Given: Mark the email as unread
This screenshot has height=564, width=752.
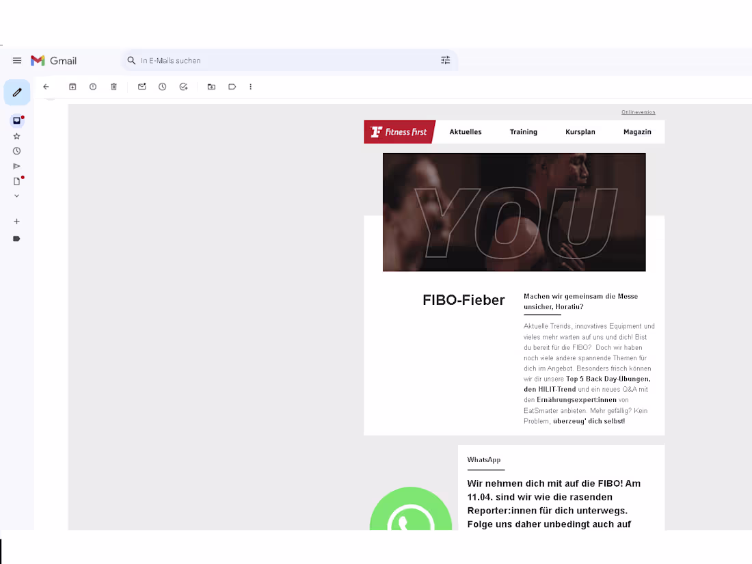Looking at the screenshot, I should tap(142, 87).
